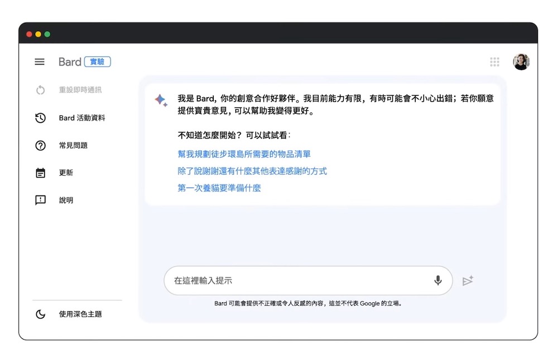The image size is (558, 348).
Task: Open the Google apps grid
Action: 494,62
